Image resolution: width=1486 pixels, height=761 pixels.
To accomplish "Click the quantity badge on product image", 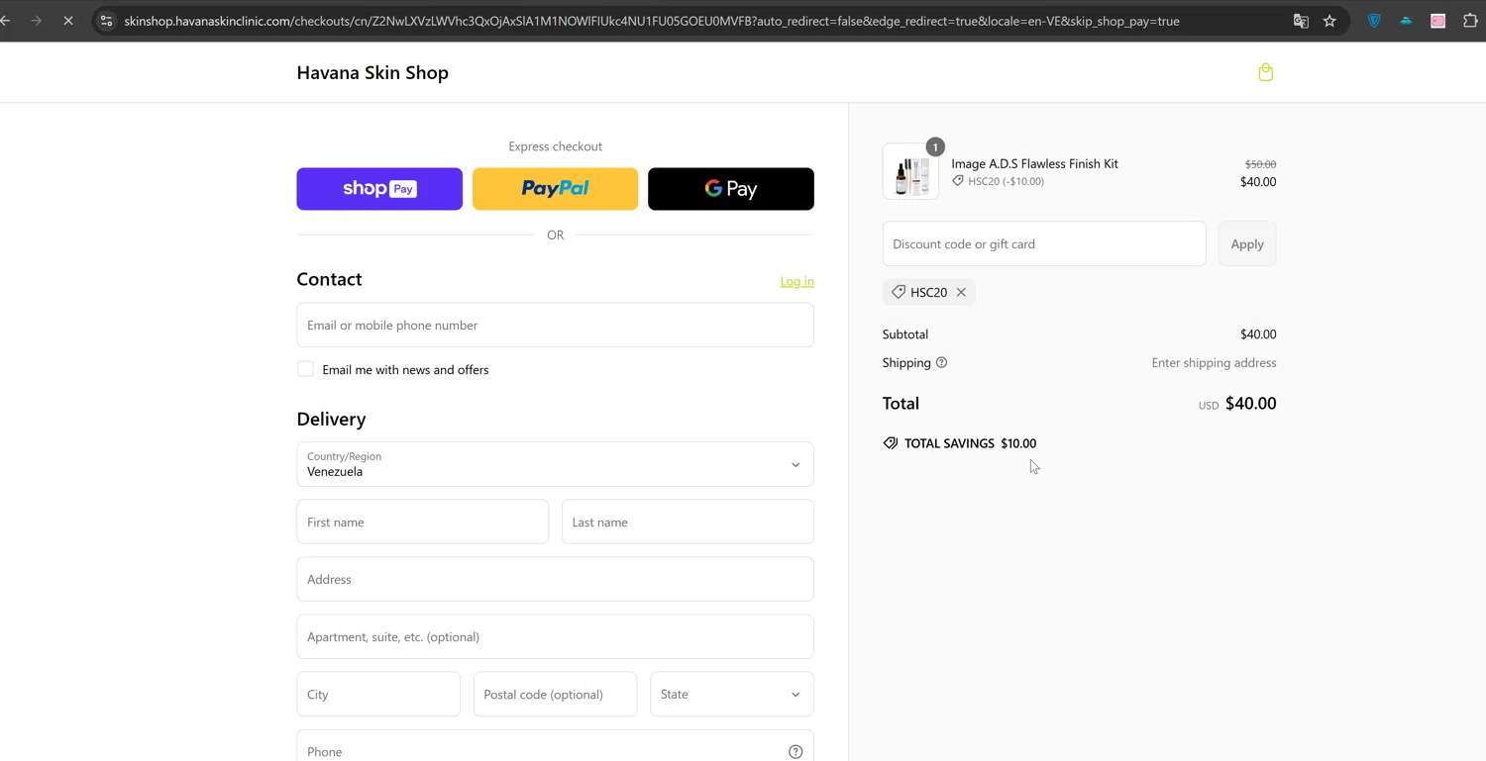I will (x=934, y=147).
